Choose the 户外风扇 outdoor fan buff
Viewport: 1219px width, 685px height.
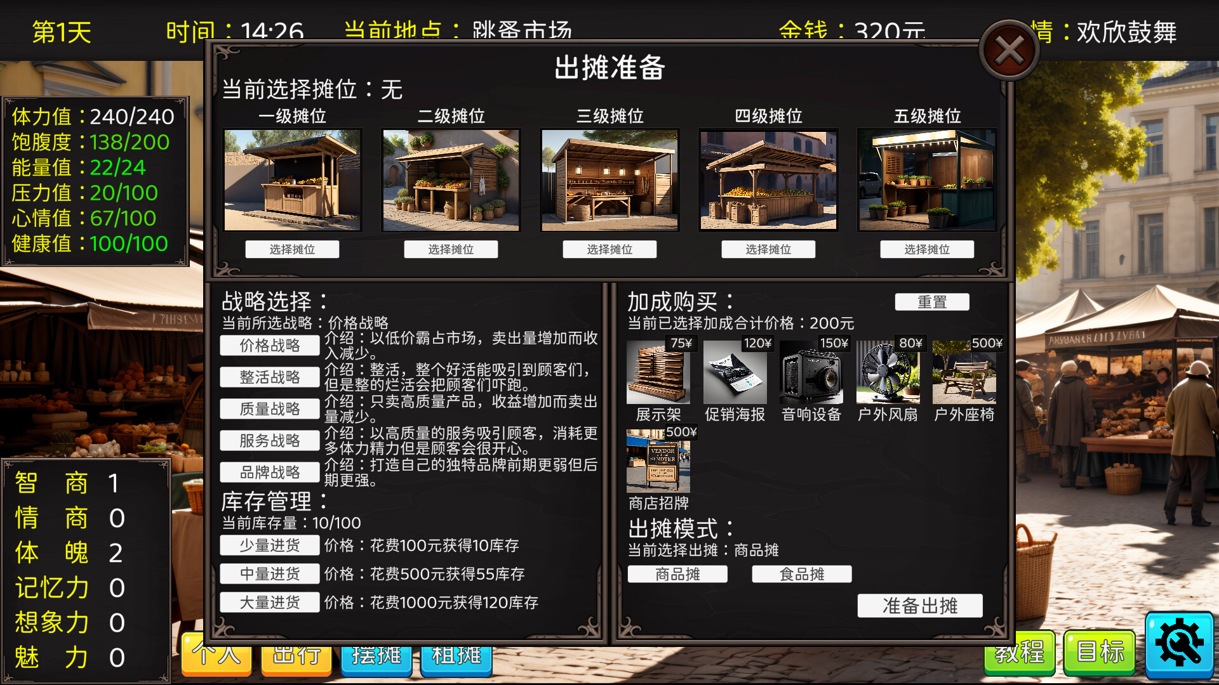click(x=888, y=374)
